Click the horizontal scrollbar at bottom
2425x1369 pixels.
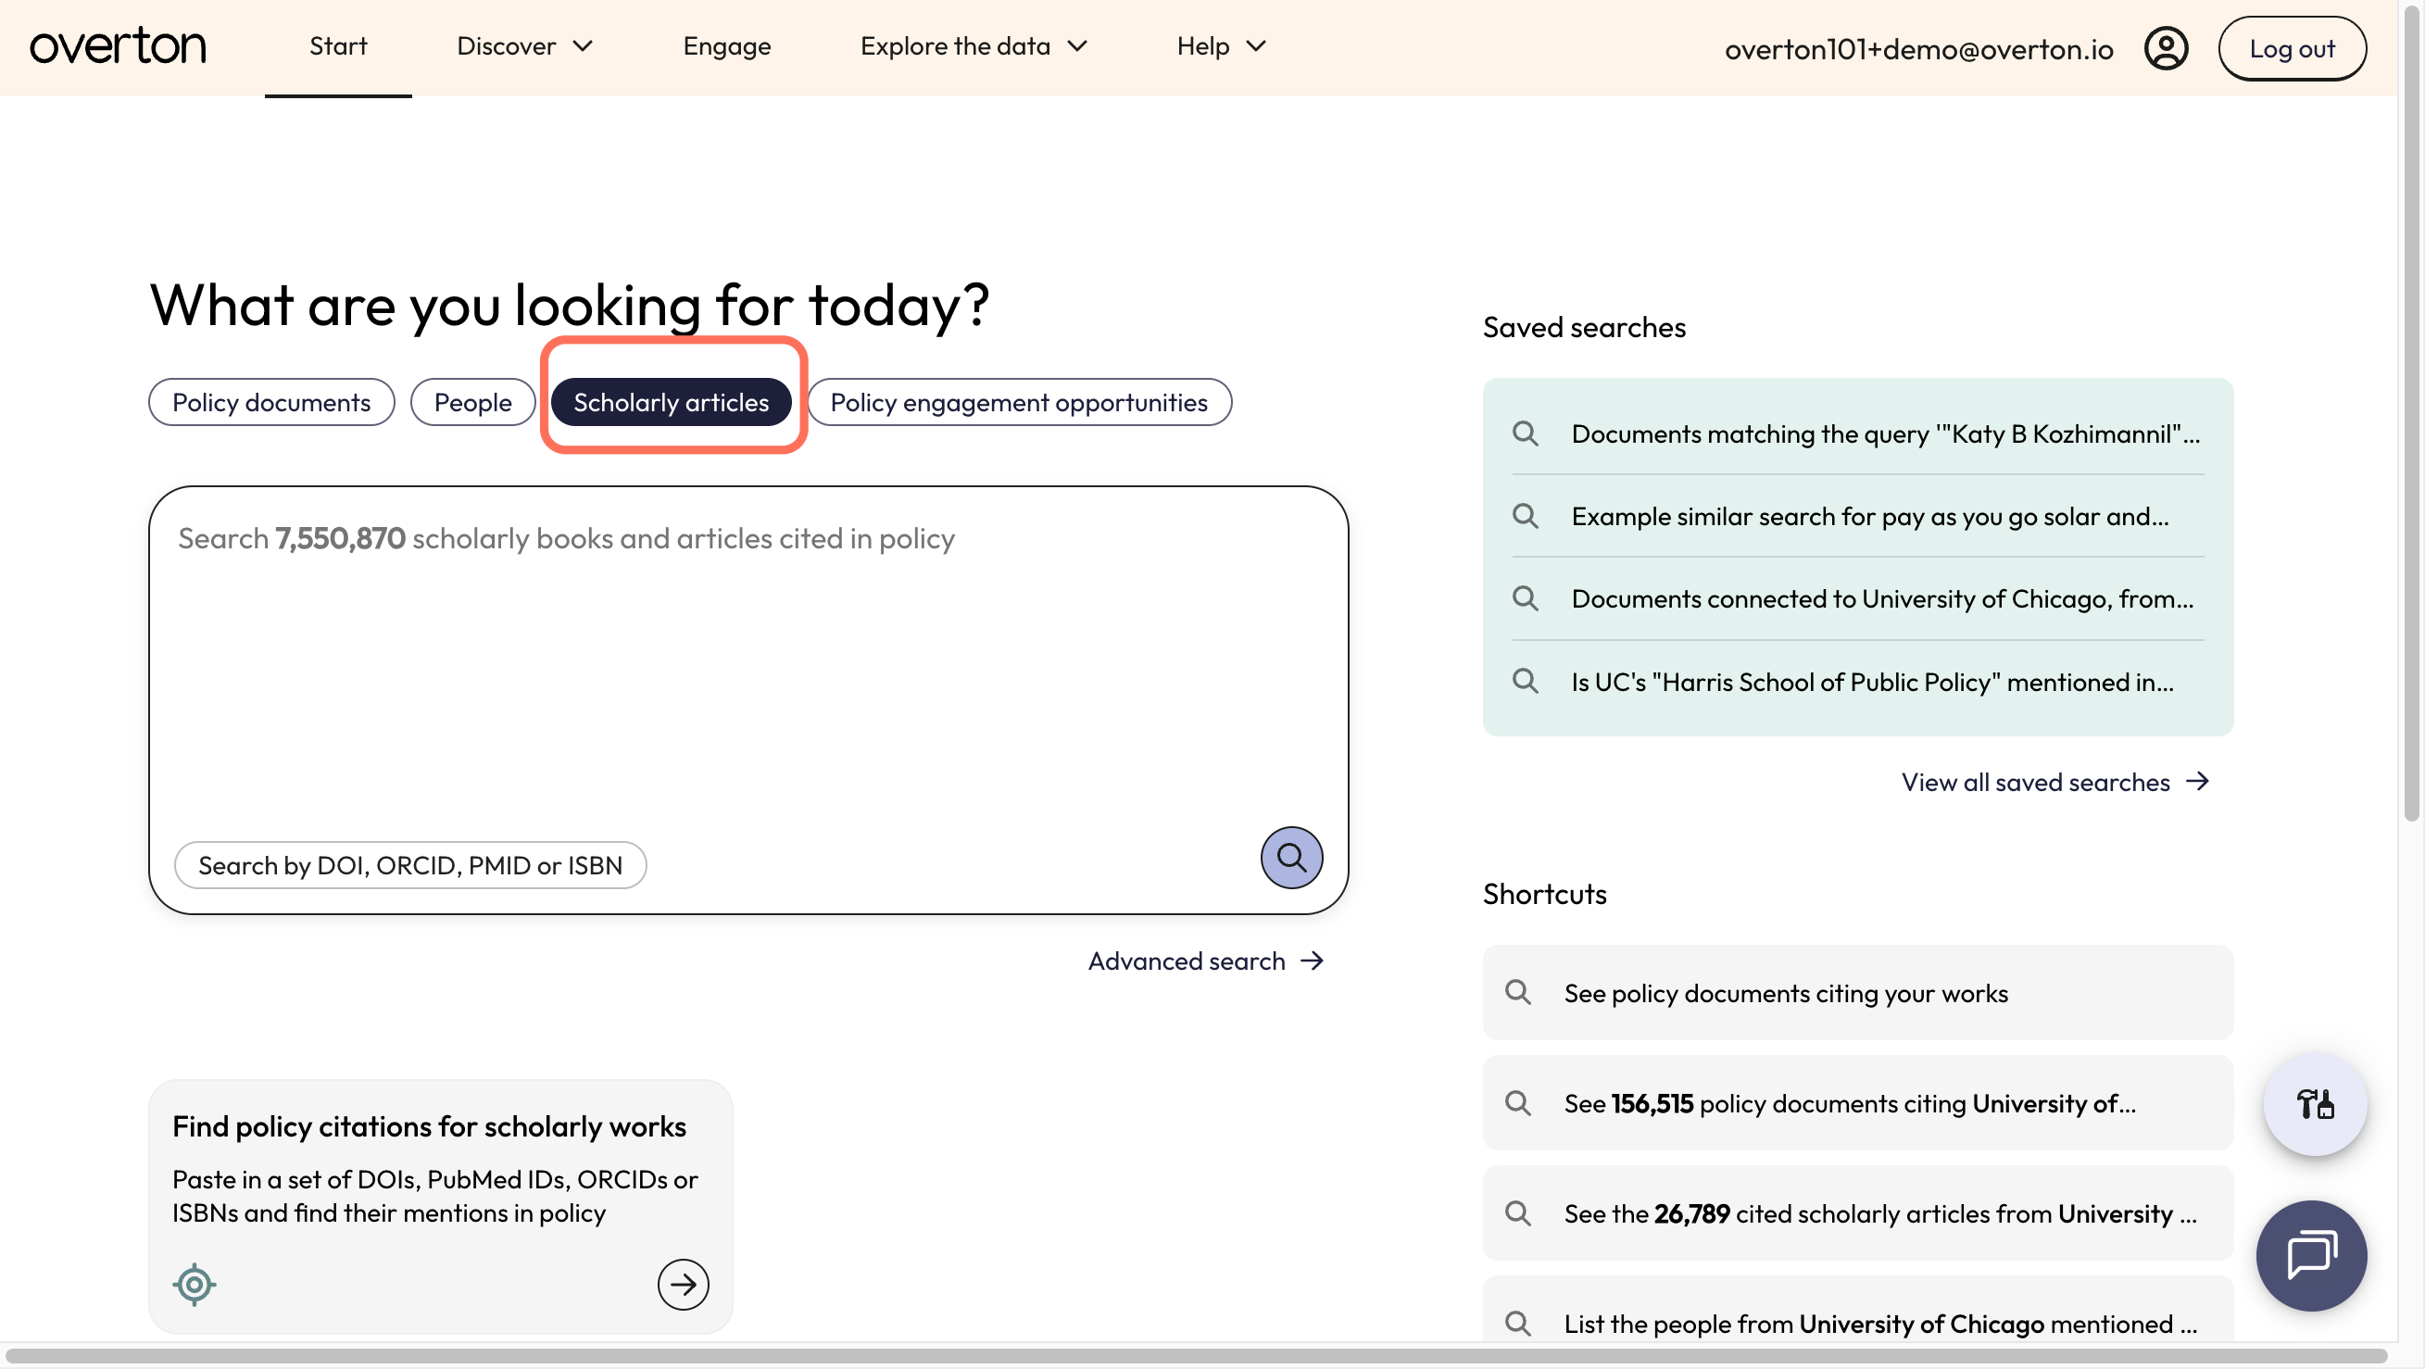click(1199, 1355)
